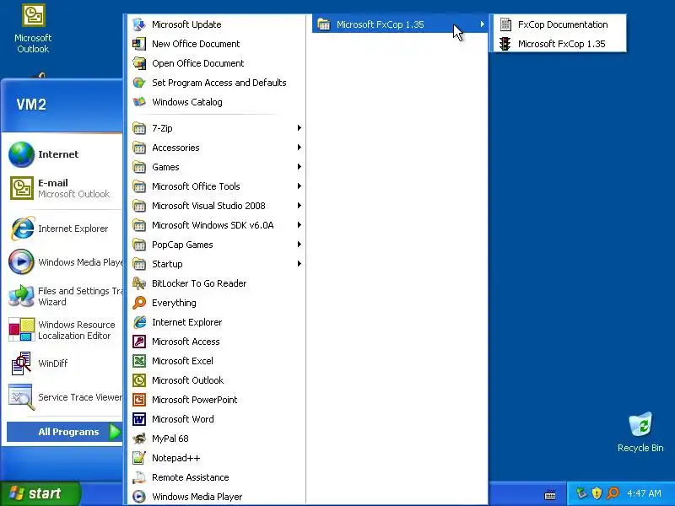Viewport: 675px width, 506px height.
Task: Click the Everything search tray icon
Action: 613,493
